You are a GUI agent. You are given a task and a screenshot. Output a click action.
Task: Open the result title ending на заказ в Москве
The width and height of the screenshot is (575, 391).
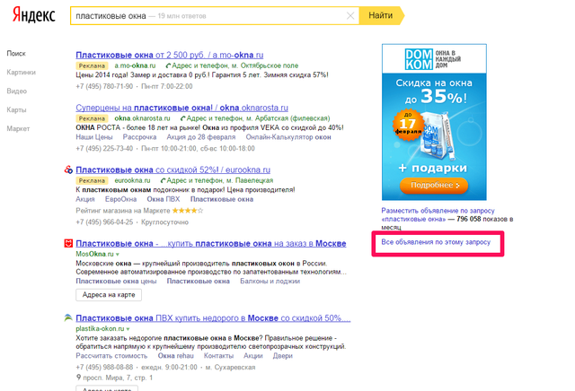click(211, 244)
